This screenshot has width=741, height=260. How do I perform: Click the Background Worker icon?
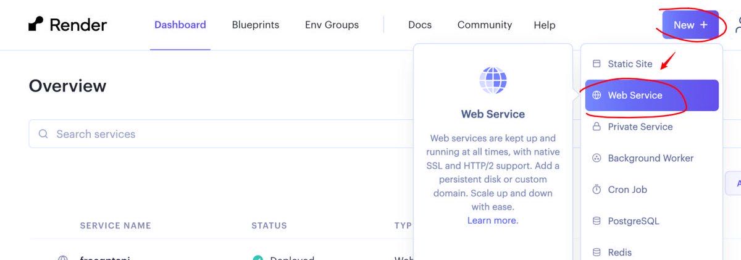[x=597, y=158]
